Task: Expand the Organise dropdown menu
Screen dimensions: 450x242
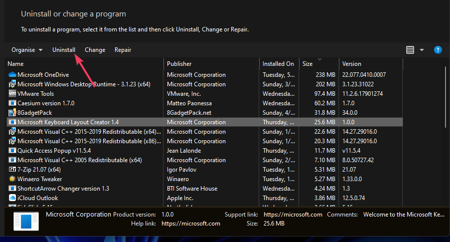Action: (27, 50)
